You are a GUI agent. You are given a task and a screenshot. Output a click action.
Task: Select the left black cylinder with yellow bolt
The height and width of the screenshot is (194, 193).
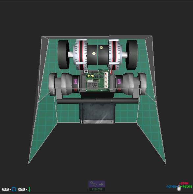[x=92, y=55]
